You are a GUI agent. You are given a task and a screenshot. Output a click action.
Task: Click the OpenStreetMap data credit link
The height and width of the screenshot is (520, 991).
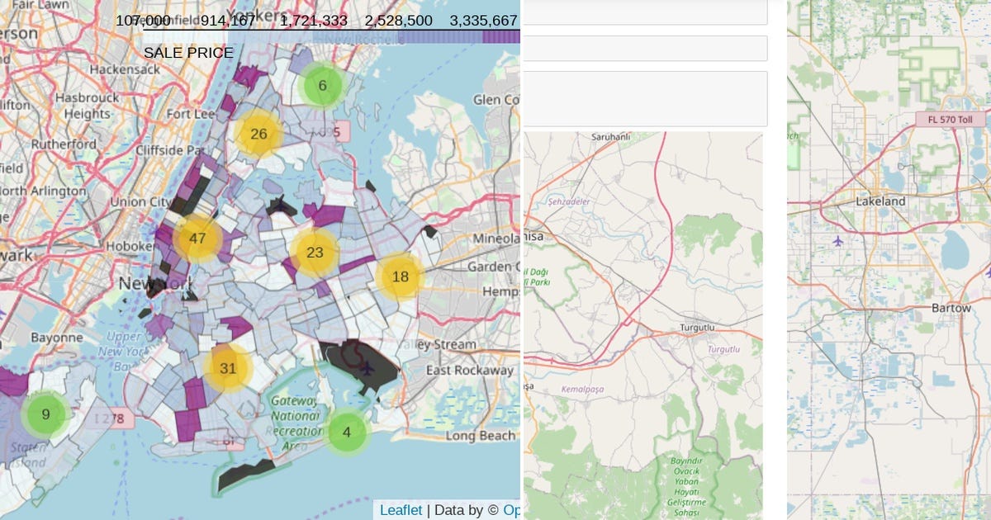[x=512, y=510]
